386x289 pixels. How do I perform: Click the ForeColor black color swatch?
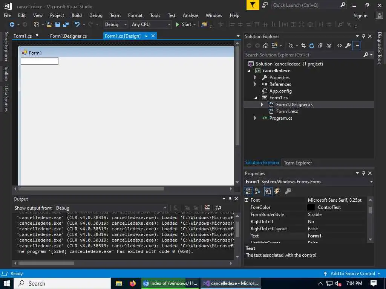311,207
